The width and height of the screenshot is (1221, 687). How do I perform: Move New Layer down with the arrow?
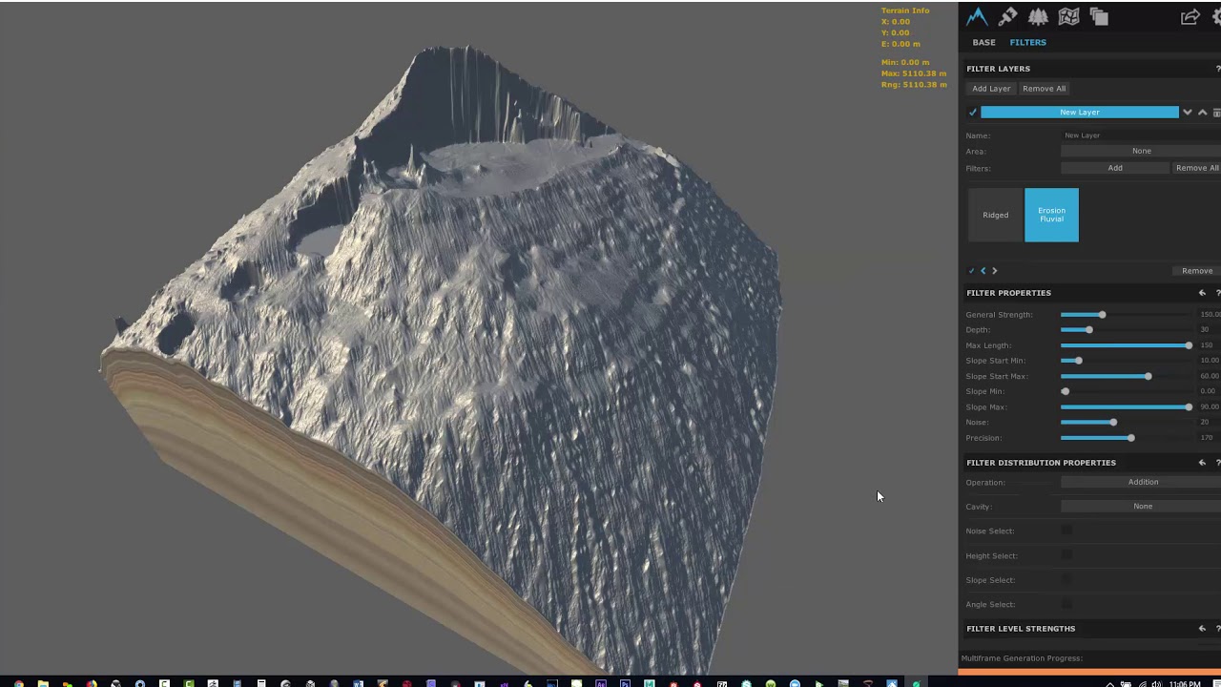(1188, 113)
